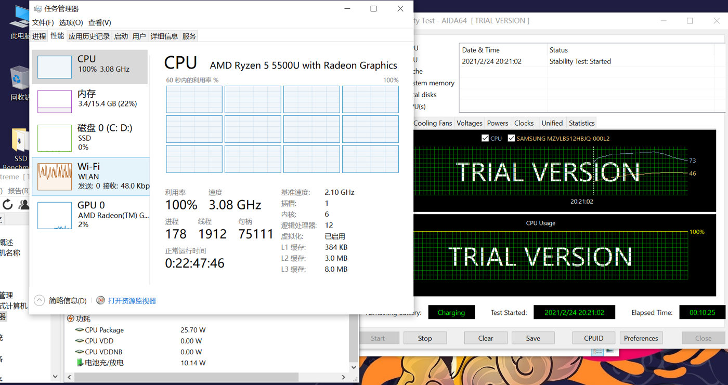Click the first logical processor graph cell
Screen dimensions: 728x385
pyautogui.click(x=194, y=99)
